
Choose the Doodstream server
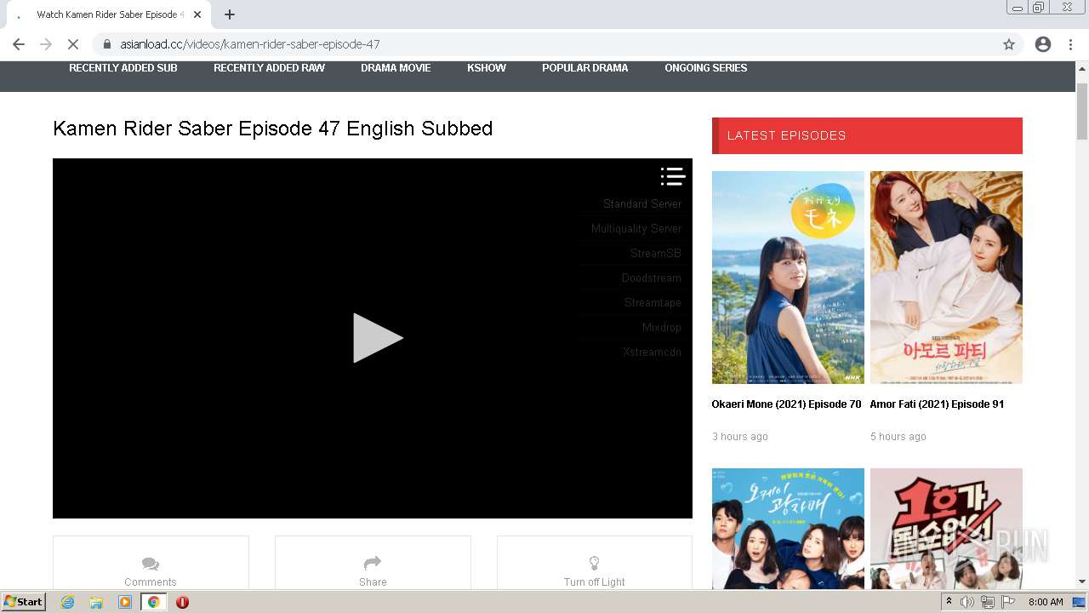point(652,278)
